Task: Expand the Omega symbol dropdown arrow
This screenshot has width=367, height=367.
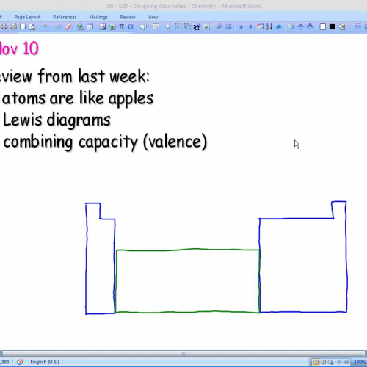Action: point(136,27)
